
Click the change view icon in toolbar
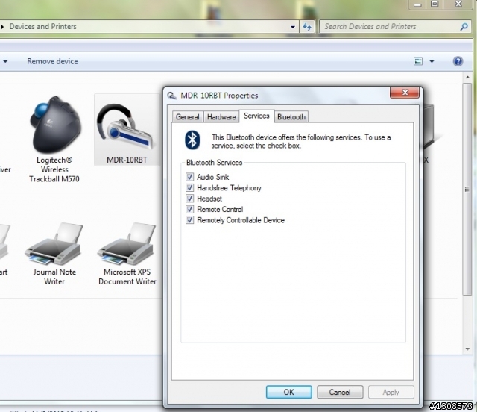(x=418, y=61)
